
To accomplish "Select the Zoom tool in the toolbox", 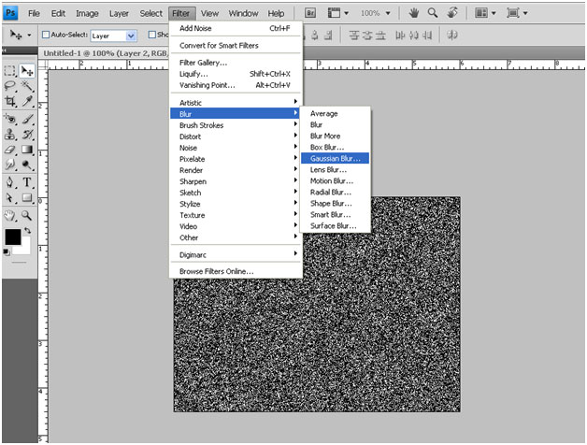I will coord(27,215).
